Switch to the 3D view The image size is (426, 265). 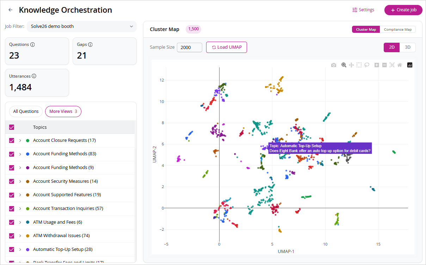pyautogui.click(x=408, y=47)
